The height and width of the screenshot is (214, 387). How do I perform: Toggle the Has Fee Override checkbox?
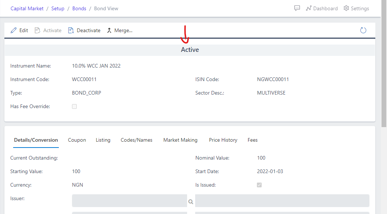(x=75, y=107)
